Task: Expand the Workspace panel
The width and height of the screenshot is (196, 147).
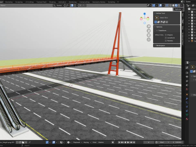Action: click(155, 46)
